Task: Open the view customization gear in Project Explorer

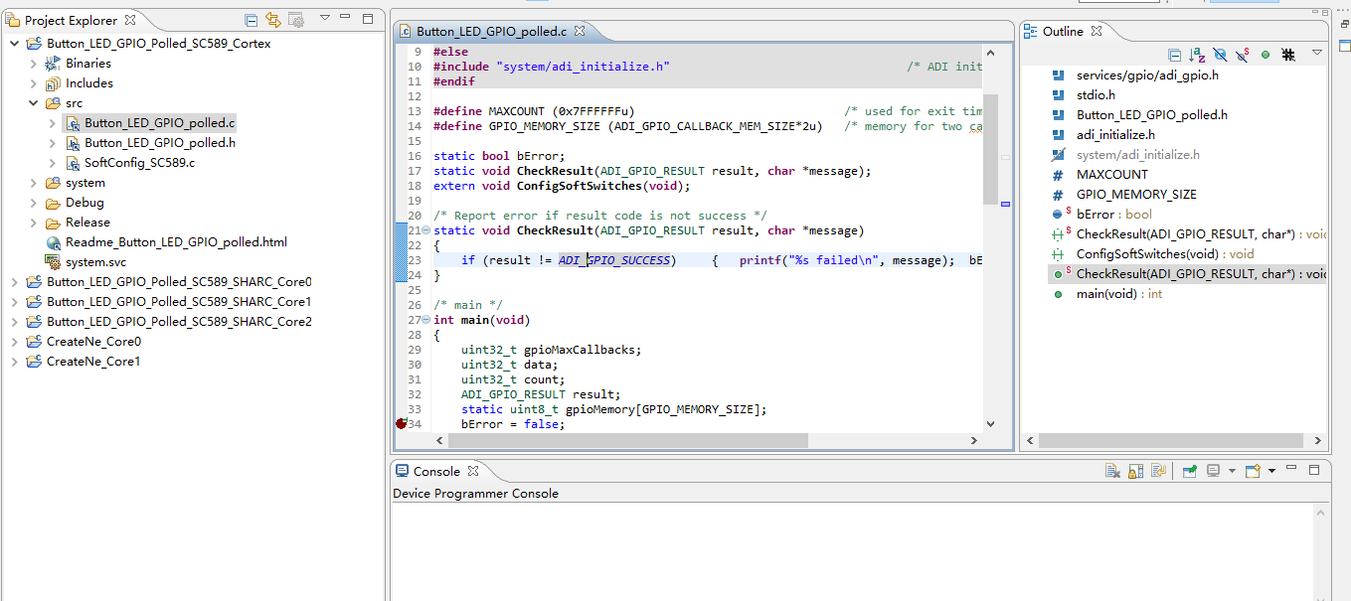Action: click(294, 19)
